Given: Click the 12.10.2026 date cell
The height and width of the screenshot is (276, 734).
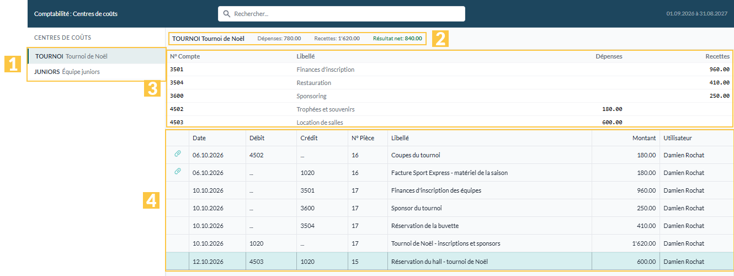Looking at the screenshot, I should click(x=208, y=261).
